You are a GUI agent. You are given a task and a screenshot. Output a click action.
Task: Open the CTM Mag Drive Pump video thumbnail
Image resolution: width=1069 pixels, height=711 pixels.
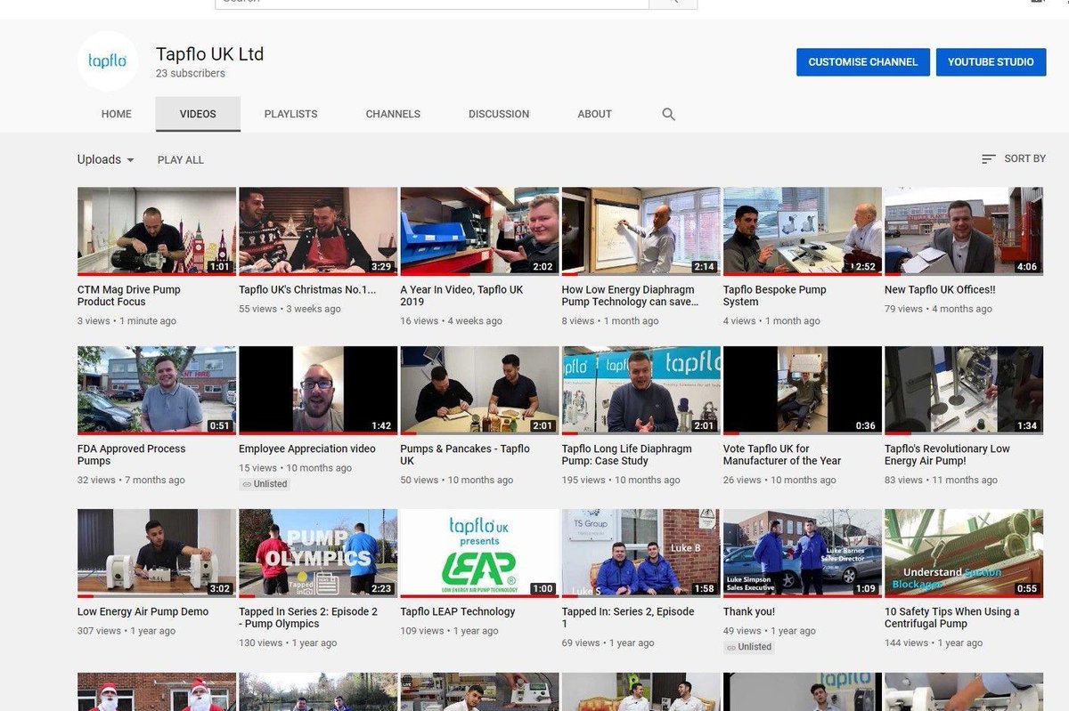[x=156, y=230]
